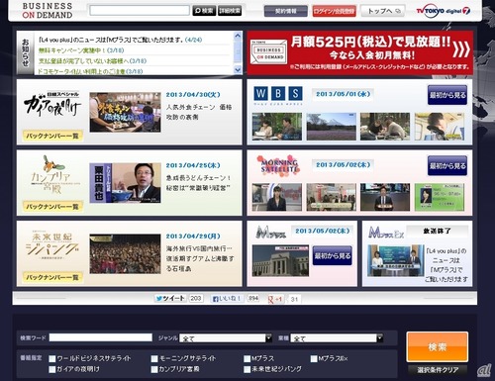
Task: Click WBS 最初から見る button
Action: pyautogui.click(x=447, y=95)
